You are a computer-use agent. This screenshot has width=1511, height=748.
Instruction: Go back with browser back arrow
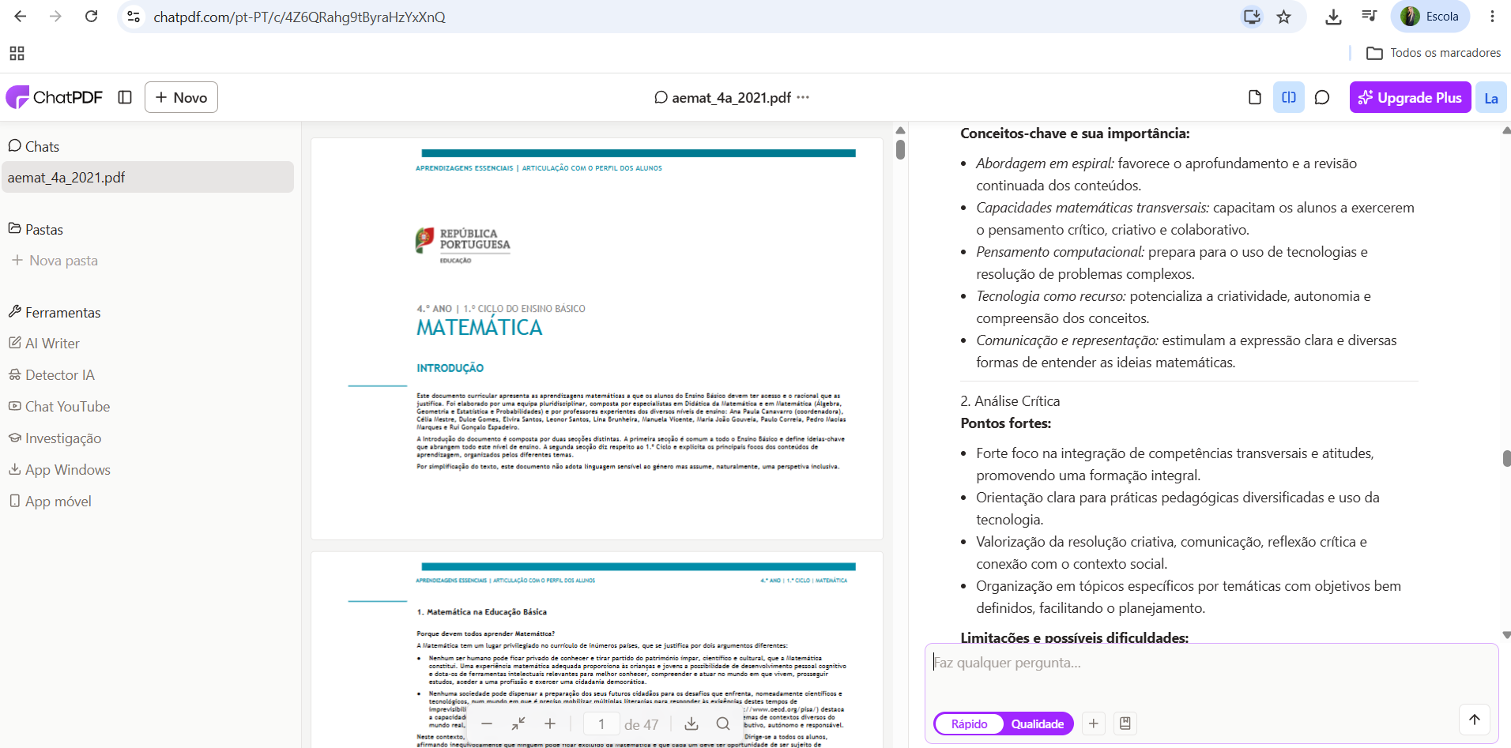pos(21,17)
